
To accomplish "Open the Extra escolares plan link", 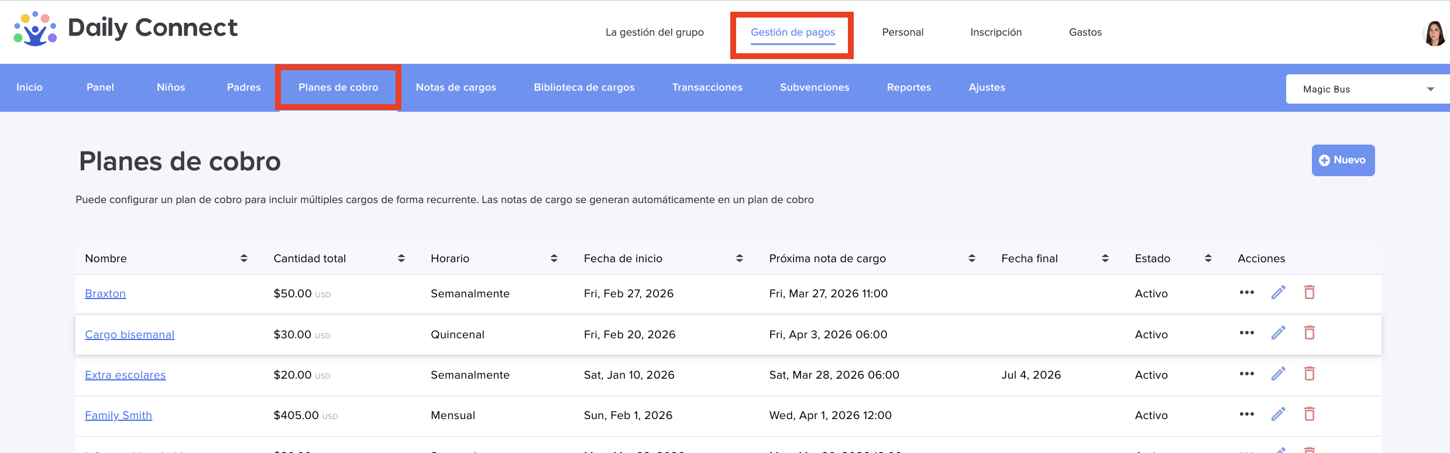I will 125,375.
